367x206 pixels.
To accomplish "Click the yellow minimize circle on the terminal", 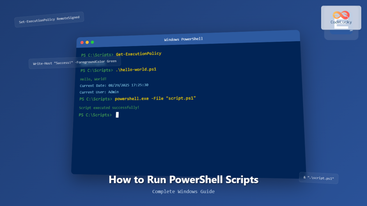I will pyautogui.click(x=87, y=42).
